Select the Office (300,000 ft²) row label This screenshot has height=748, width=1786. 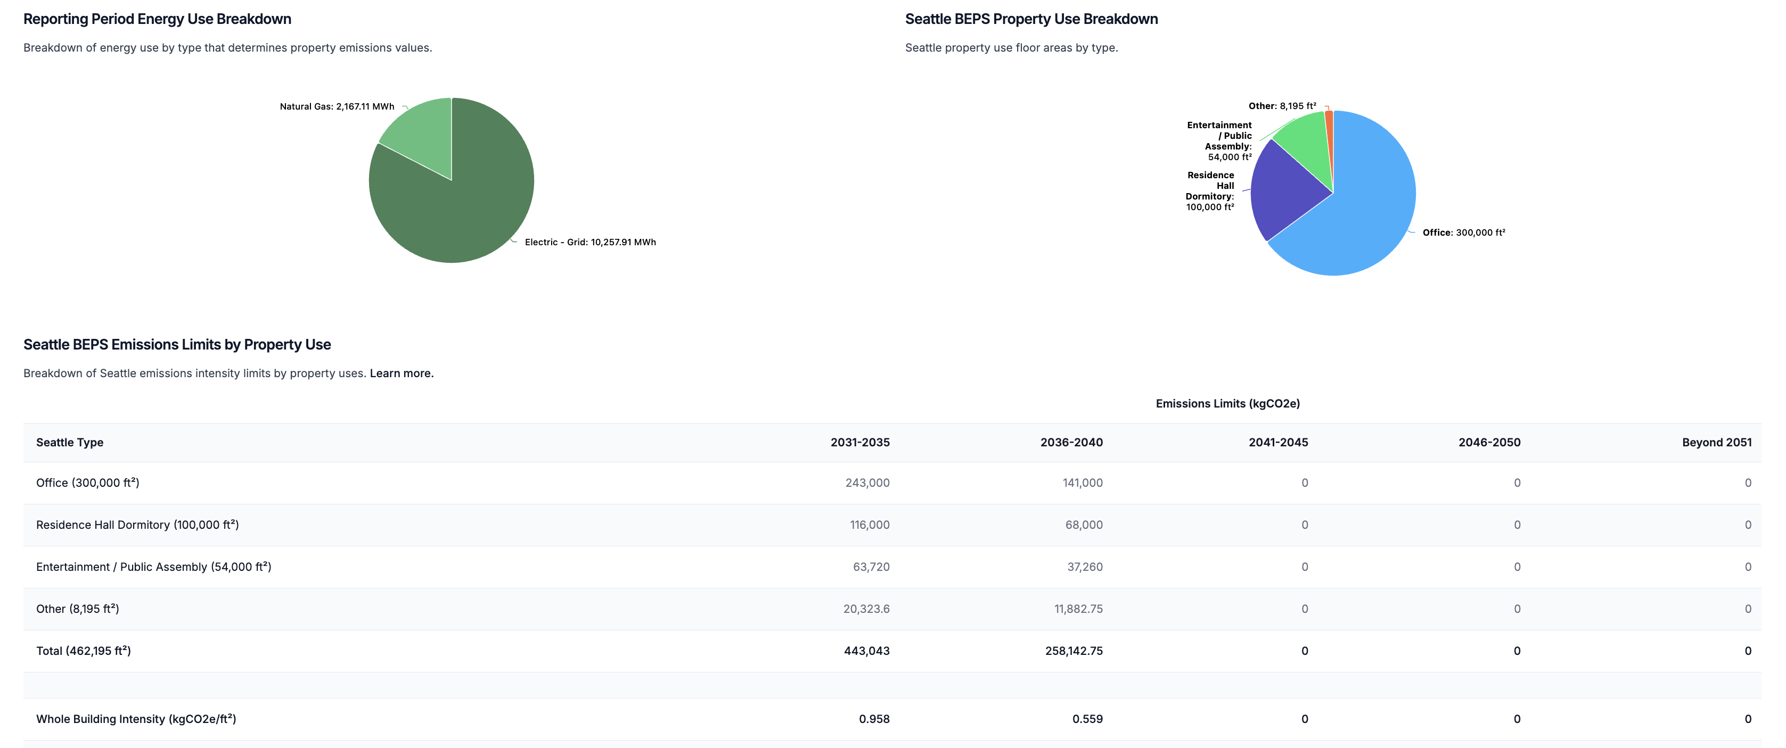tap(88, 483)
